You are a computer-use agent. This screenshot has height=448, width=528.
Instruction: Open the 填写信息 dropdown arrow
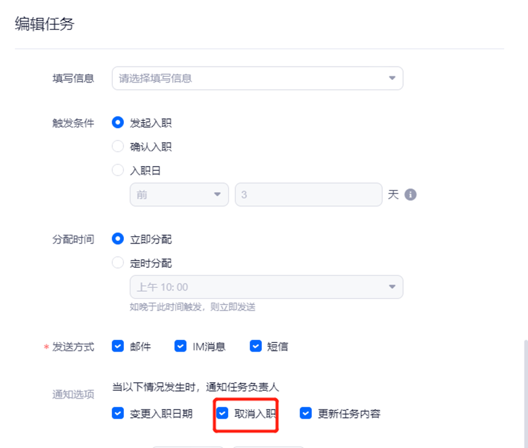(392, 78)
